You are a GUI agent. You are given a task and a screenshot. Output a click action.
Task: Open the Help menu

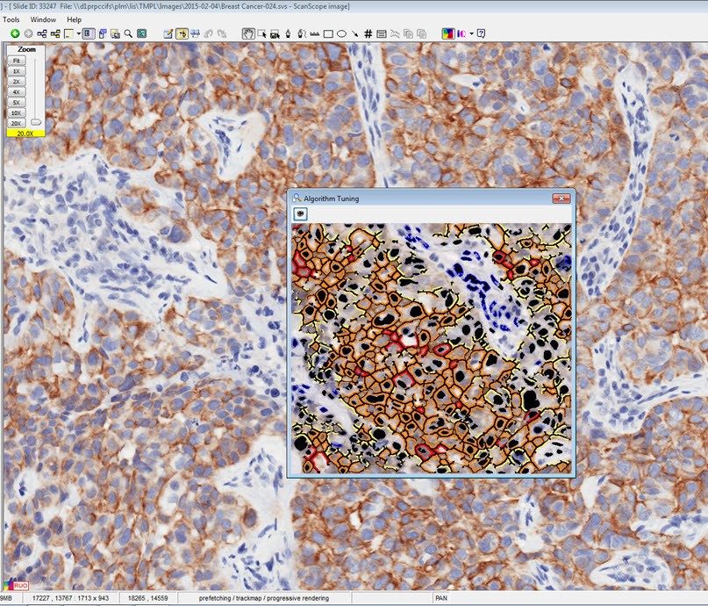(x=75, y=19)
